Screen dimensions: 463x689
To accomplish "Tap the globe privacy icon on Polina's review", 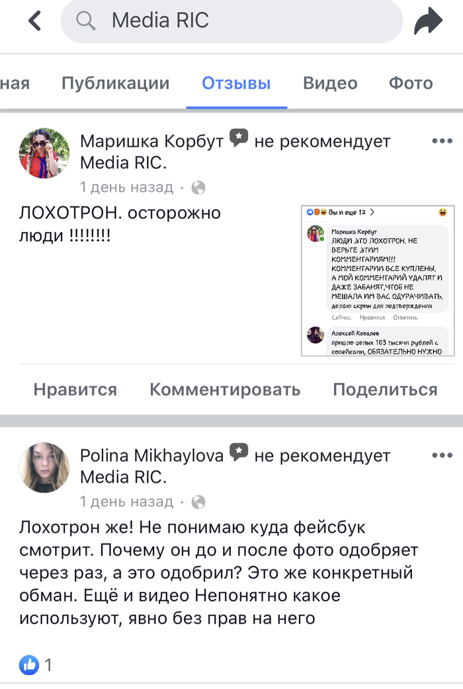I will coord(198,503).
